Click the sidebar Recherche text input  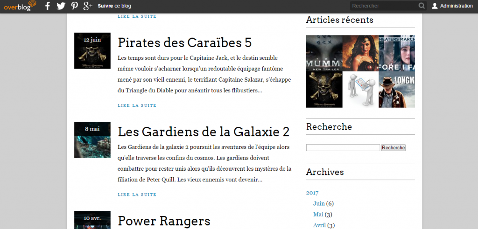(343, 148)
